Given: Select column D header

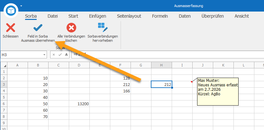Looking at the screenshot, I should point(79,65).
